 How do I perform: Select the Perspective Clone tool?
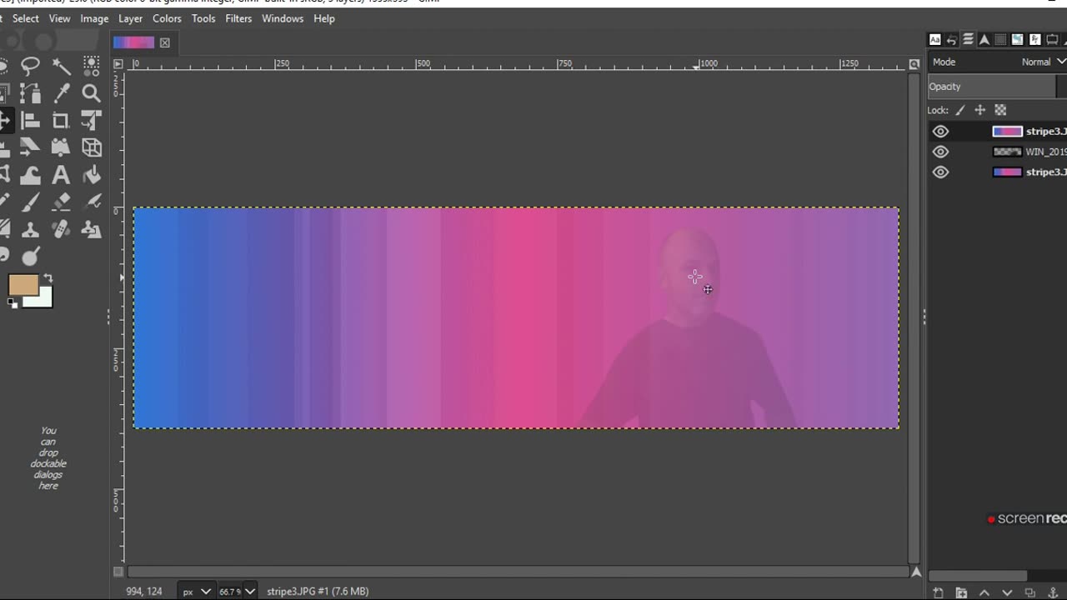tap(92, 229)
